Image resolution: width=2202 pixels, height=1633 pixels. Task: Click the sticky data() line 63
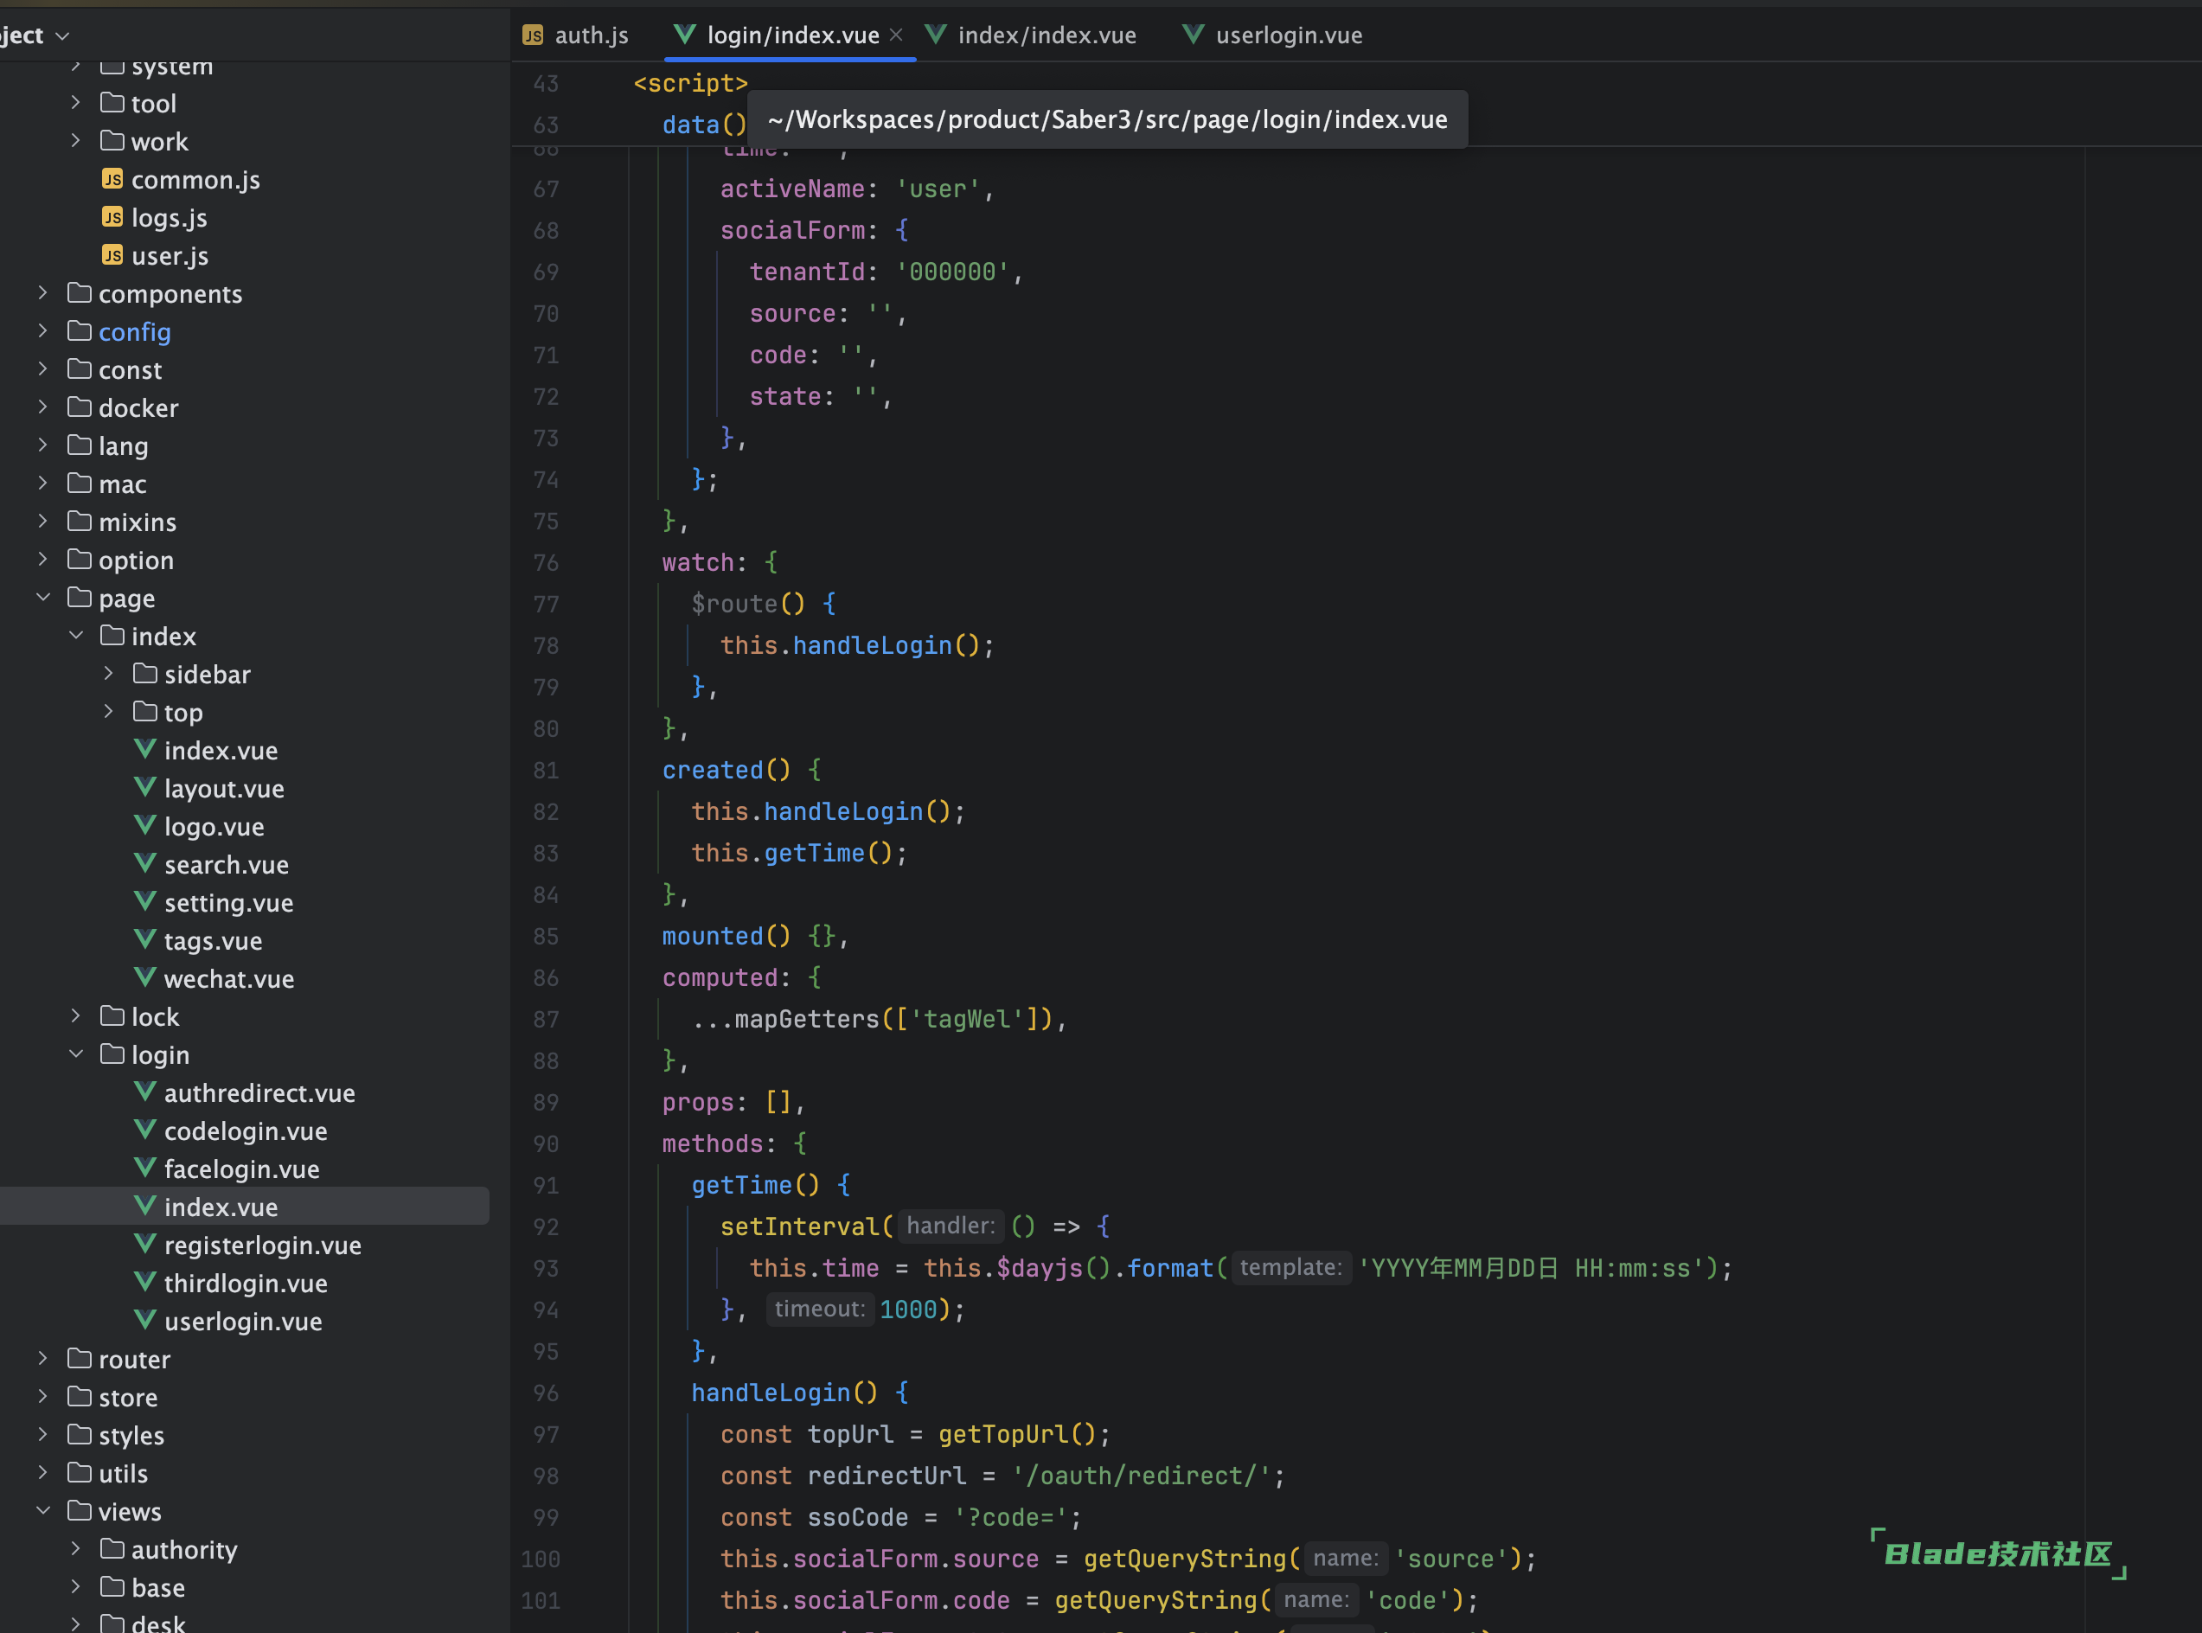coord(704,125)
